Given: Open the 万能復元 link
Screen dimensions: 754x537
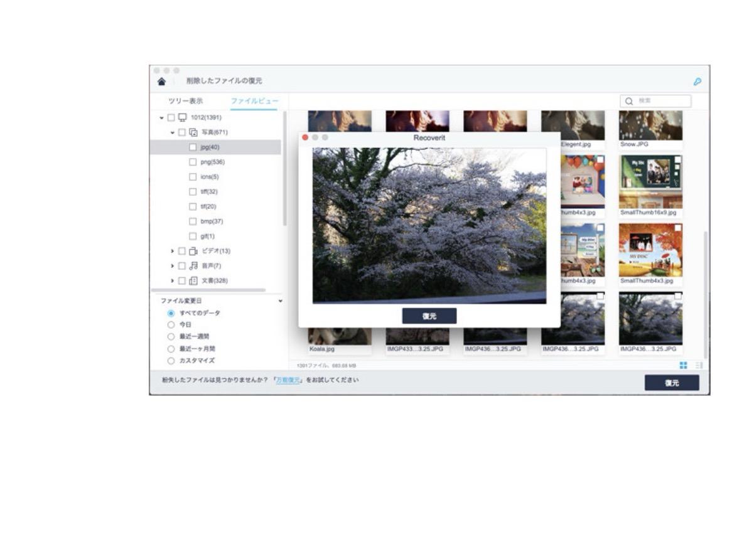Looking at the screenshot, I should point(288,380).
